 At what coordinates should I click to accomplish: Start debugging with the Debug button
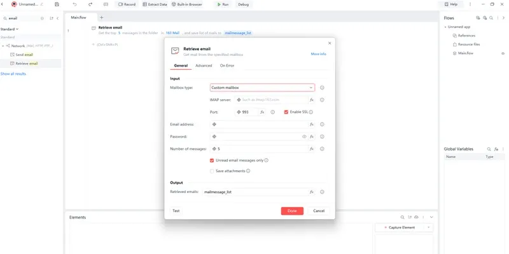[244, 4]
